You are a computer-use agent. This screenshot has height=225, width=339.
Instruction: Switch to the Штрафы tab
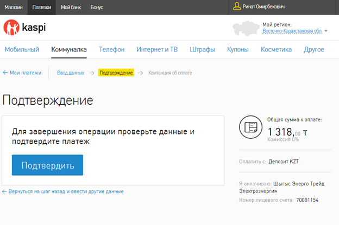(x=202, y=49)
